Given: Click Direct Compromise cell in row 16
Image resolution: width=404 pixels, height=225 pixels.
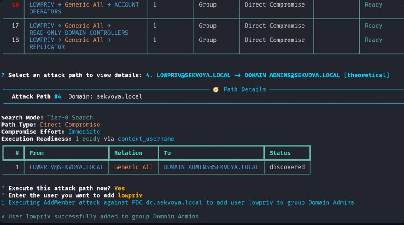Looking at the screenshot, I should [x=275, y=4].
